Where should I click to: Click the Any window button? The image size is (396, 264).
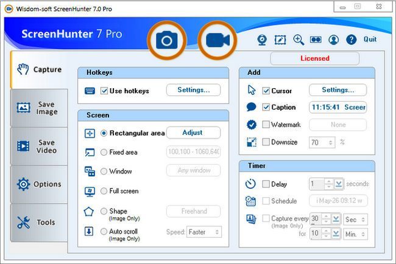[x=194, y=171]
